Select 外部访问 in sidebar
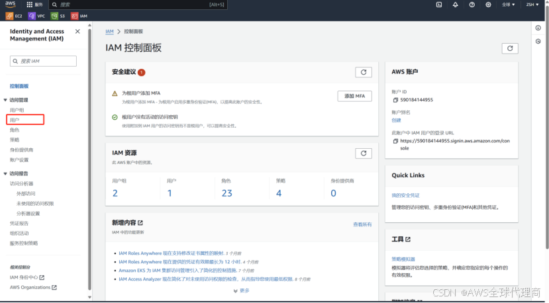The width and height of the screenshot is (549, 303). coord(26,194)
